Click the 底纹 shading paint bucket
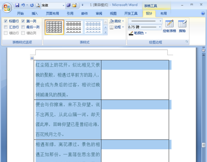 coord(111,21)
